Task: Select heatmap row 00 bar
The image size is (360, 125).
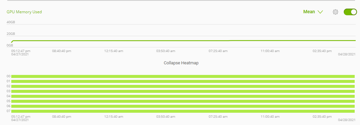Action: (x=183, y=76)
